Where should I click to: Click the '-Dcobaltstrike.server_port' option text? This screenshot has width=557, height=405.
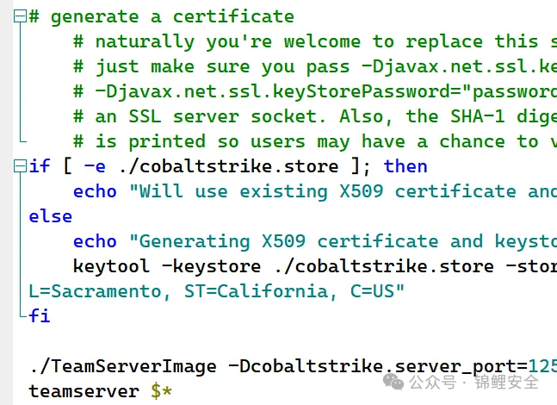[378, 366]
